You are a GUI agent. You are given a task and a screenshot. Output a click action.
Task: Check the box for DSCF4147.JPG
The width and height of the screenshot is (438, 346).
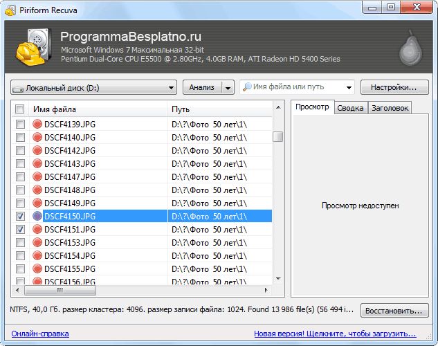(20, 176)
